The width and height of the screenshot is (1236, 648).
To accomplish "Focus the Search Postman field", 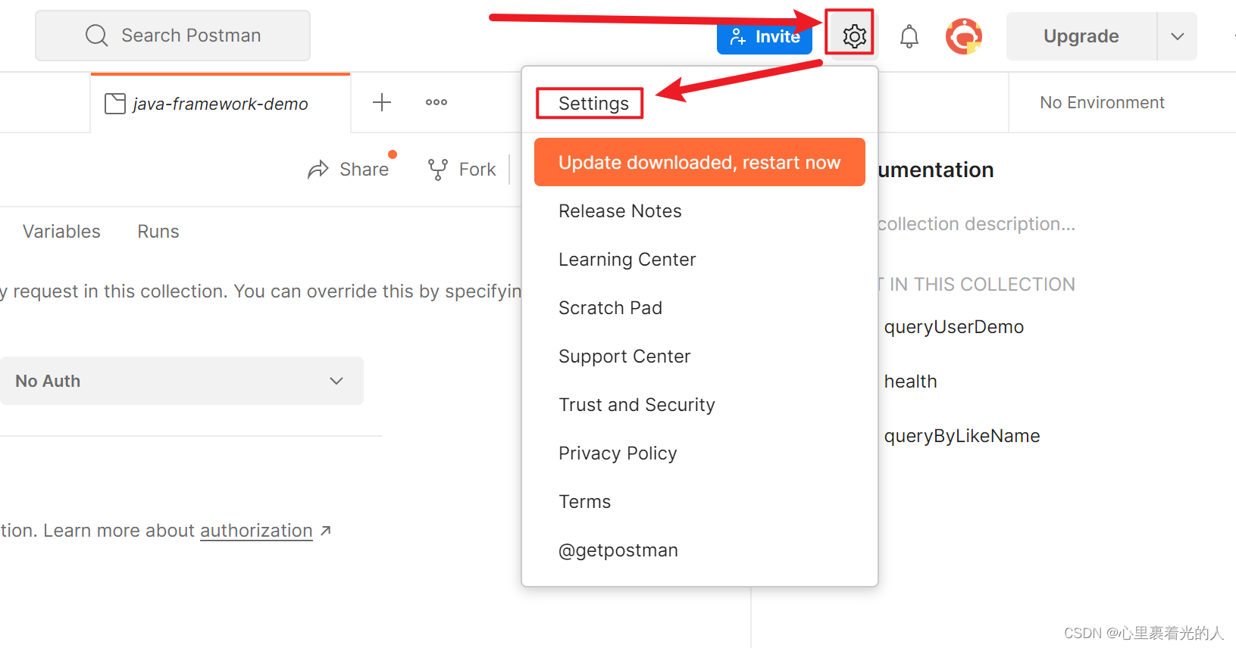I will click(173, 36).
